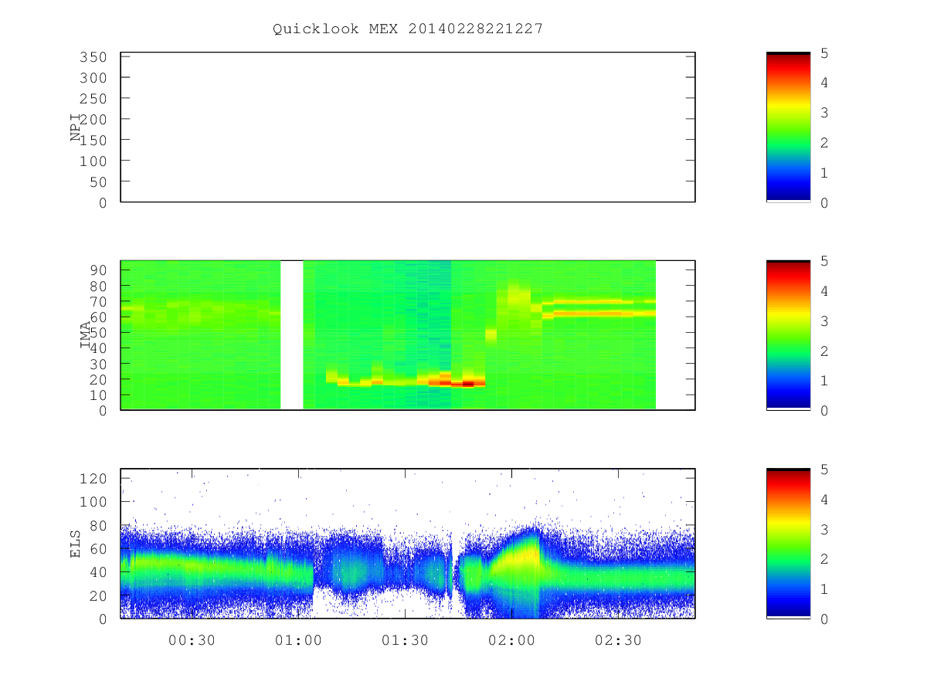
Task: Click the 80 tick on ELS axis
Action: coord(97,525)
